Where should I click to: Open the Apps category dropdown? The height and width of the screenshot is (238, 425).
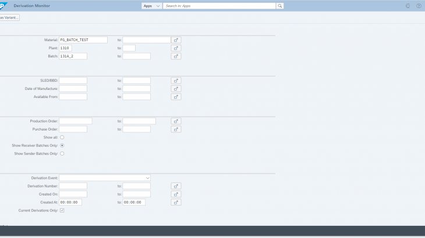151,6
